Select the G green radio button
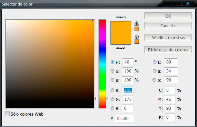197x127 pixels. click(x=112, y=99)
